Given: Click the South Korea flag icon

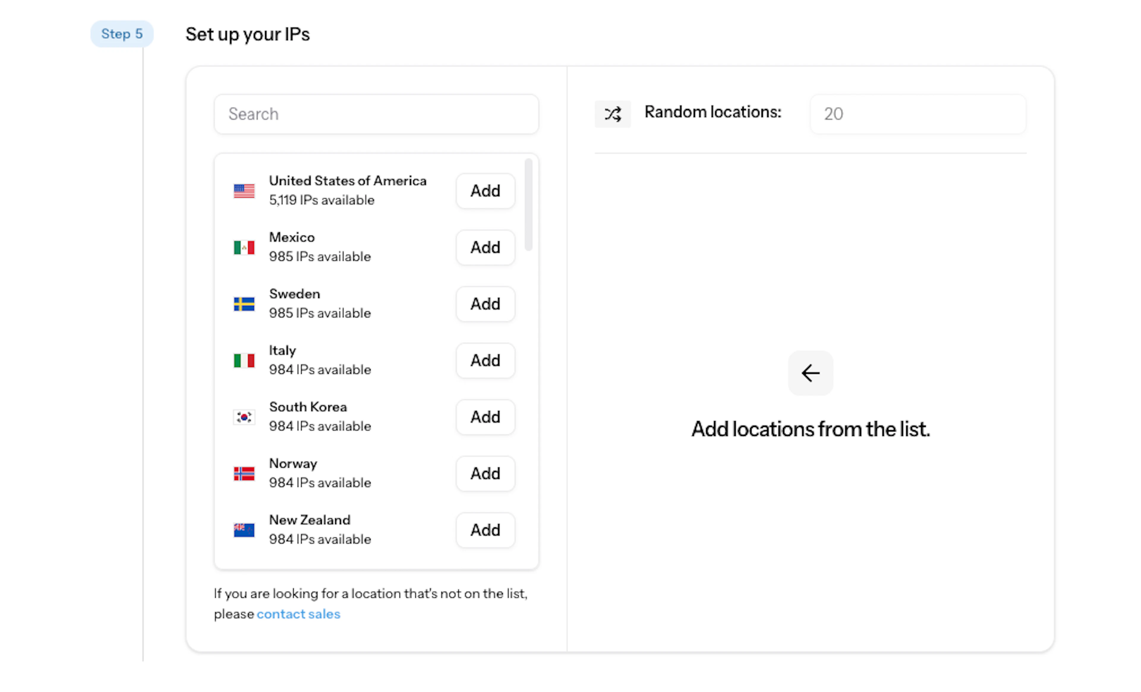Looking at the screenshot, I should click(244, 417).
